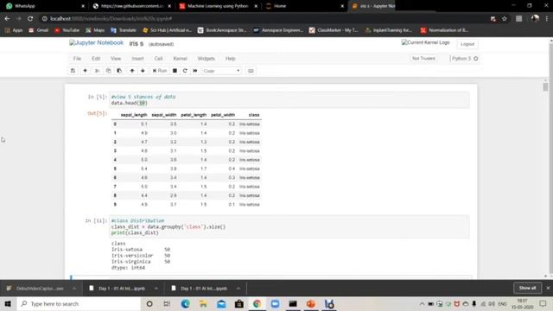
Task: Click the Type here to search box
Action: [x=79, y=303]
